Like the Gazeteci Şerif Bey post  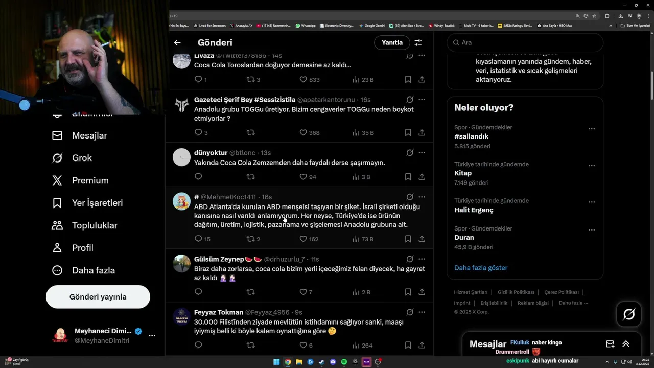(309, 133)
